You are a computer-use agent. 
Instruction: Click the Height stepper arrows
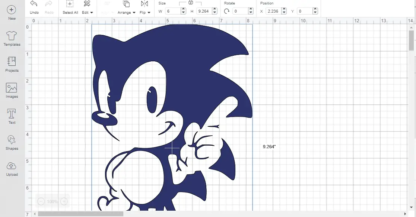215,11
